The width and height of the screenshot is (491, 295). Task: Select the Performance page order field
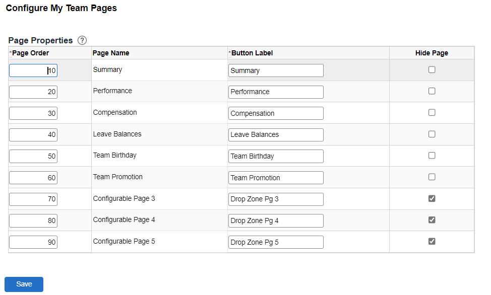[33, 92]
